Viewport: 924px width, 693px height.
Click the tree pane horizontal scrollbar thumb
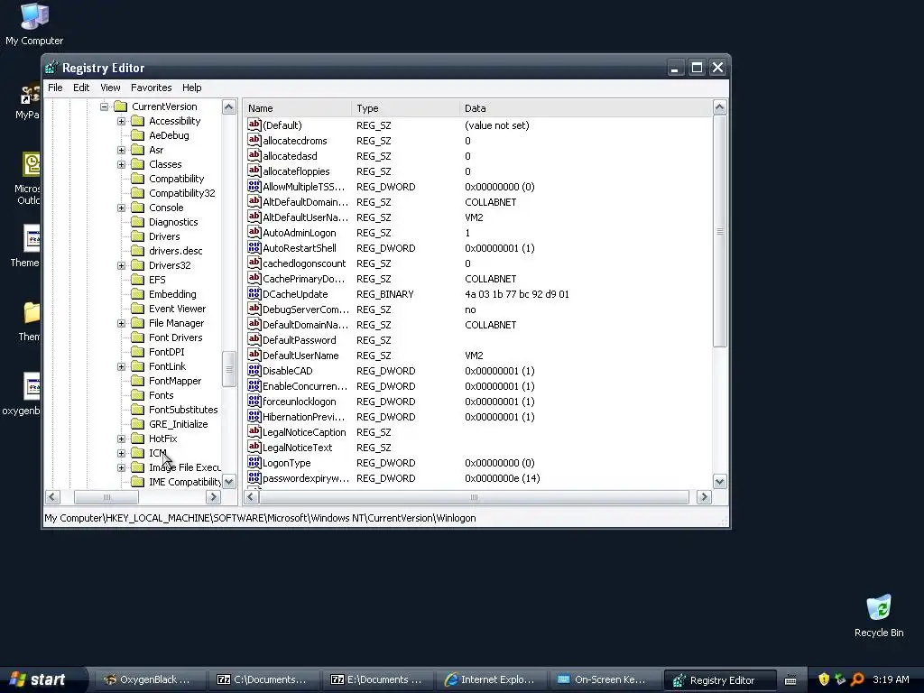[x=106, y=497]
